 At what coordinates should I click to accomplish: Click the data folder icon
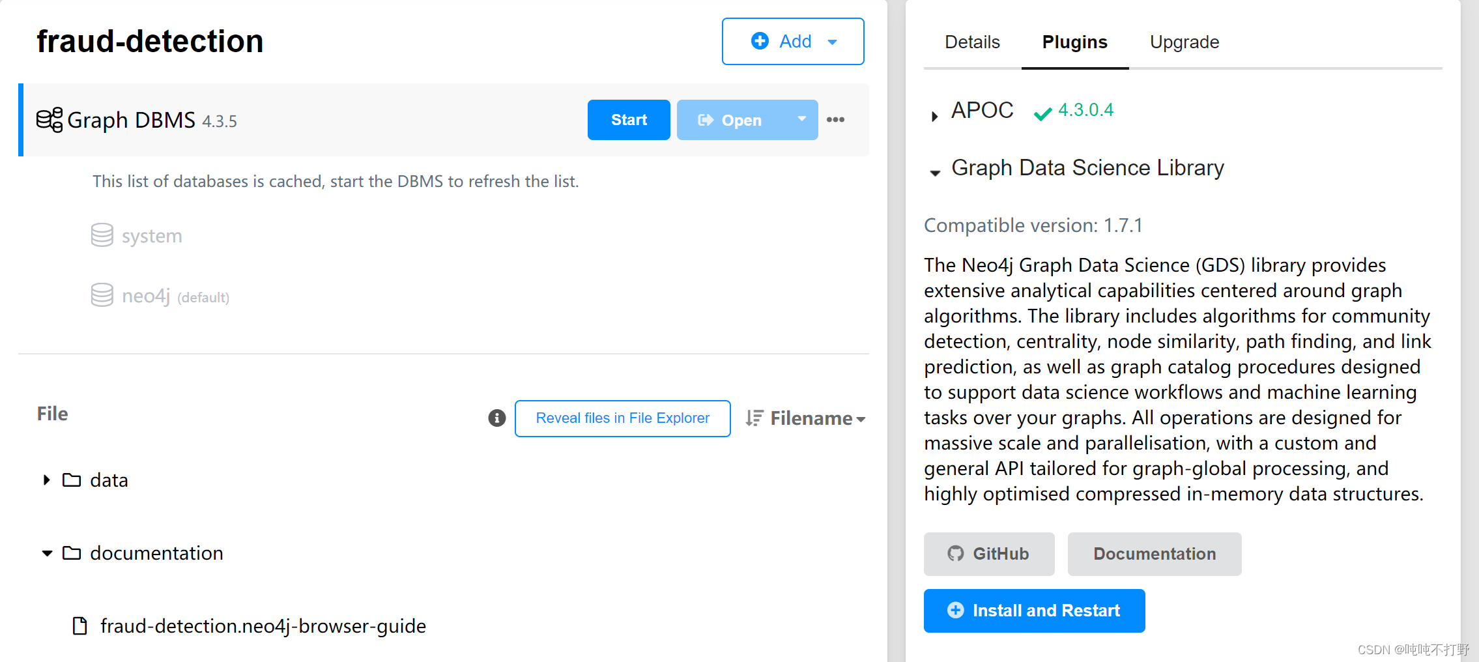click(x=72, y=480)
